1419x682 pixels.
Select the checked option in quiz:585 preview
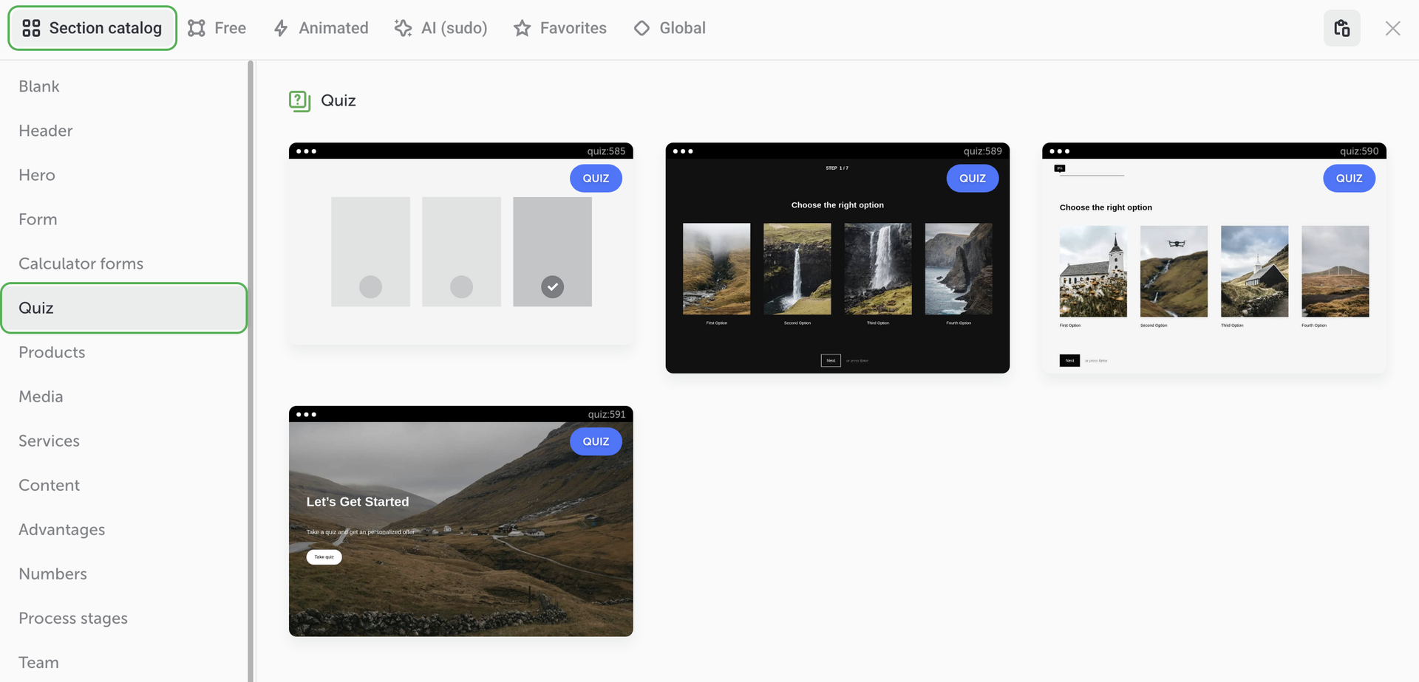pyautogui.click(x=552, y=286)
